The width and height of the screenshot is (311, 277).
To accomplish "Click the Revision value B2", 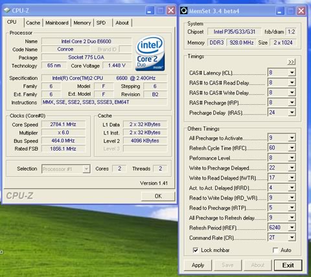I will click(x=155, y=94).
